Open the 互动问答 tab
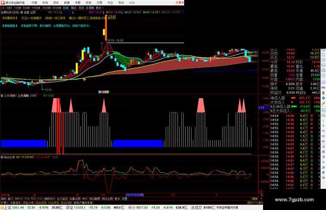 click(x=66, y=203)
